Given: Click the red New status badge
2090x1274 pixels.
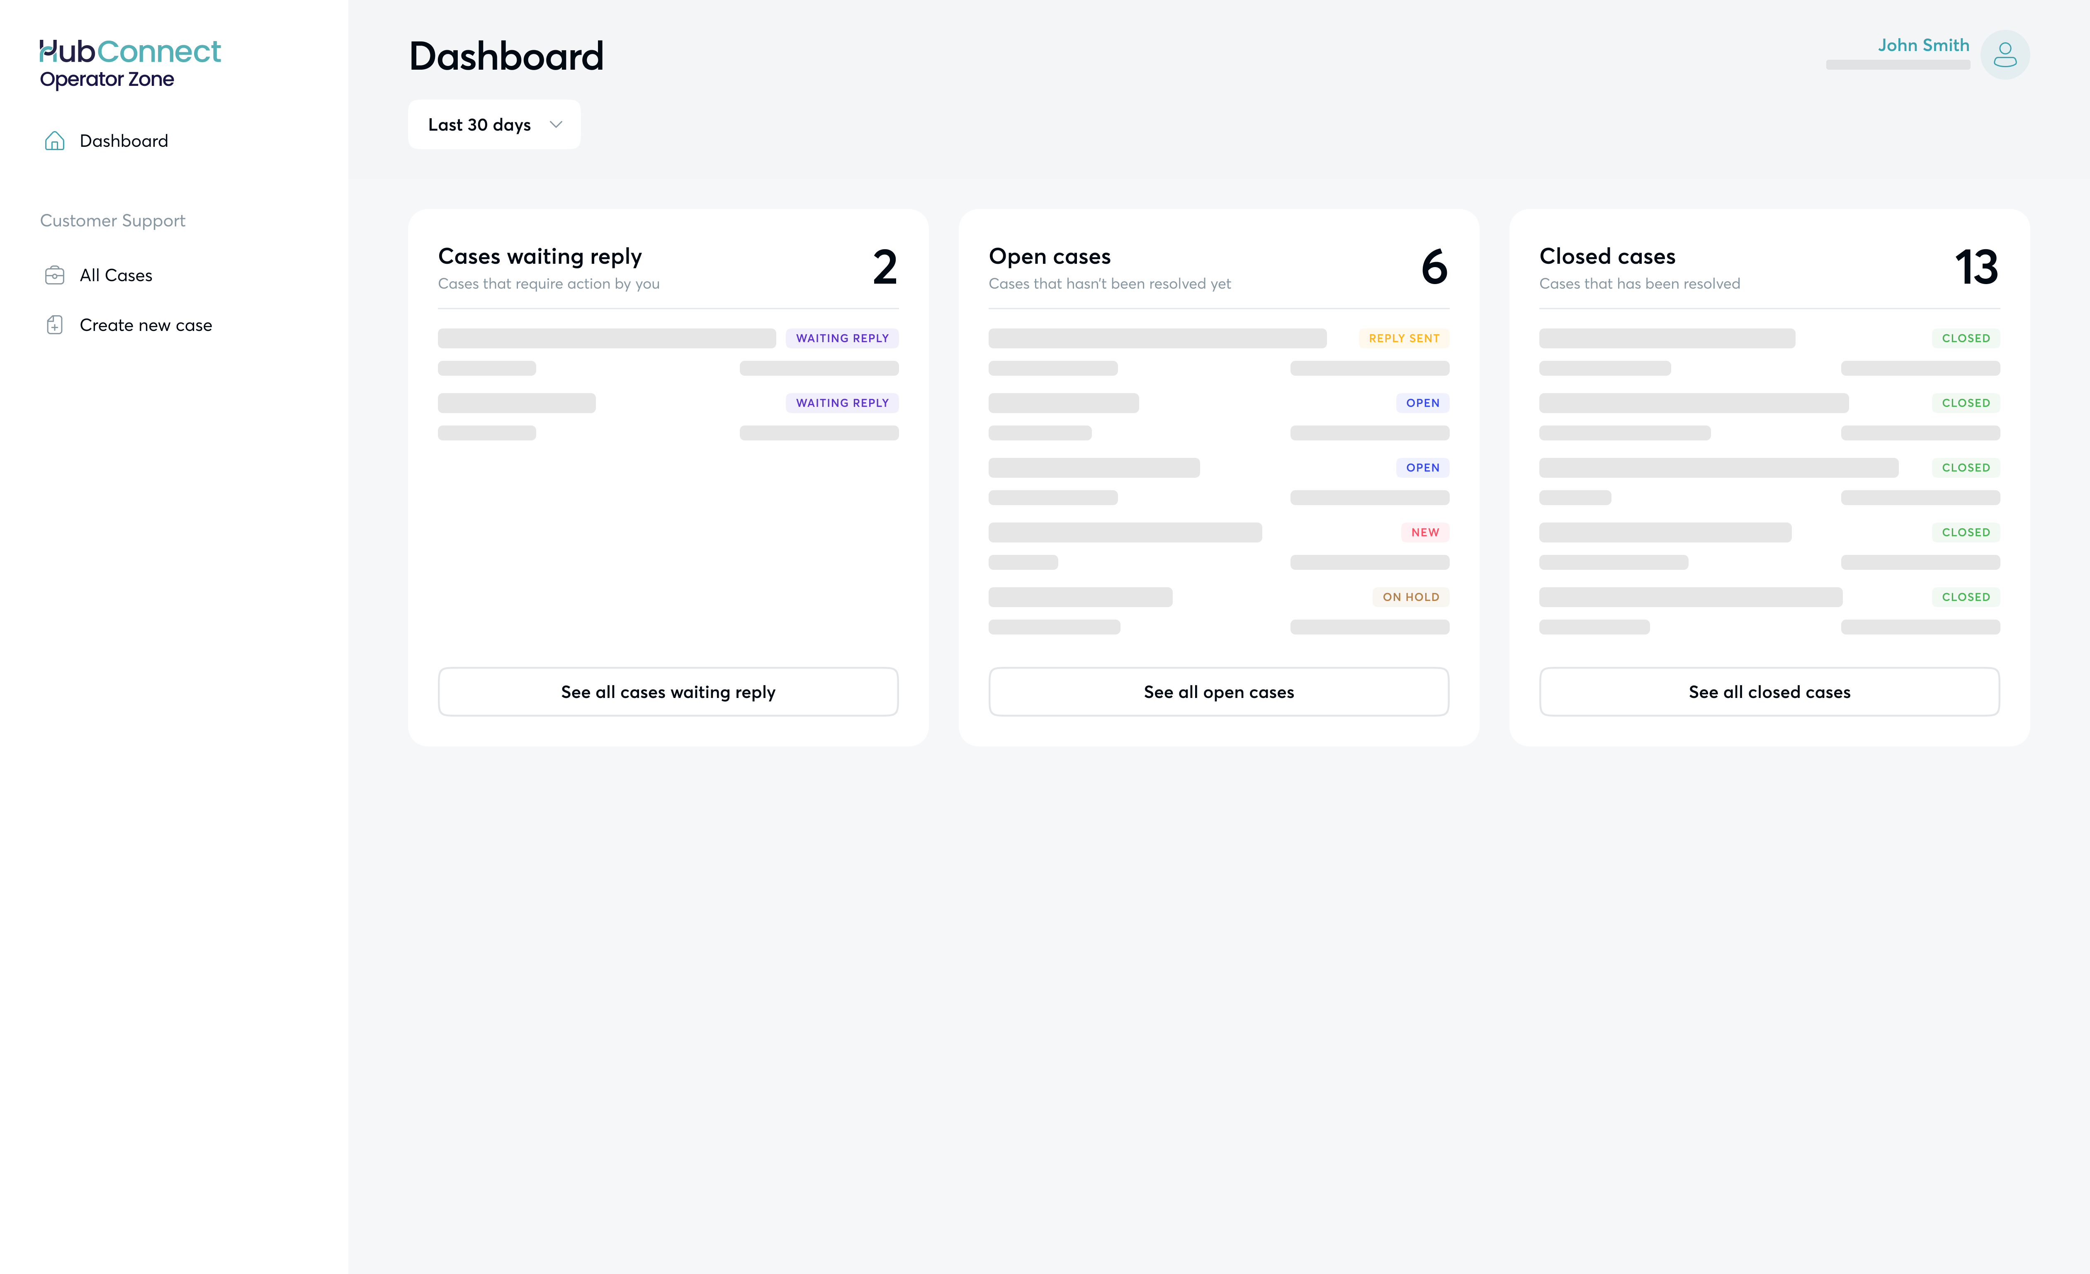Looking at the screenshot, I should coord(1425,532).
